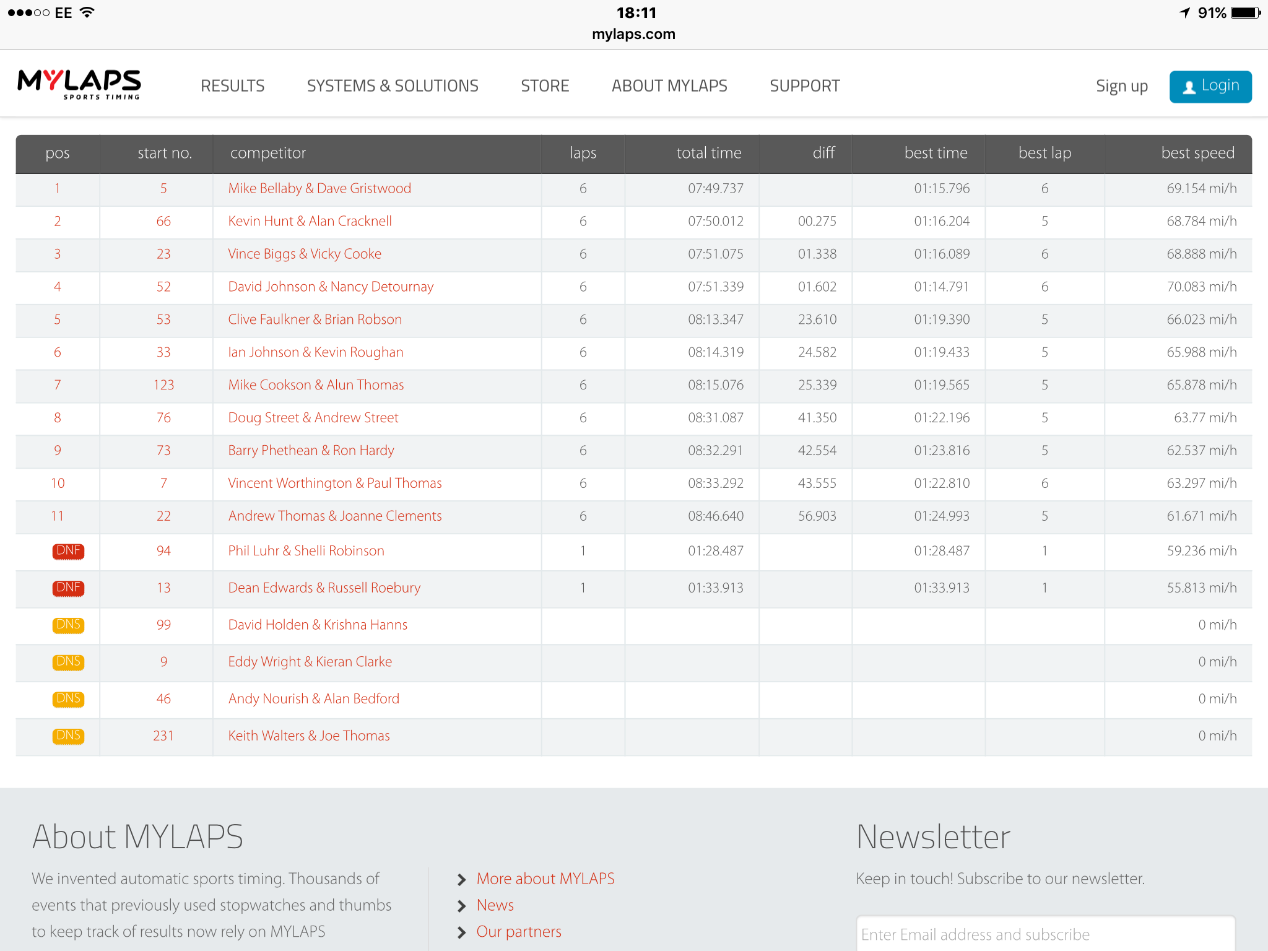Click position 1 link
The width and height of the screenshot is (1268, 951).
(x=58, y=188)
